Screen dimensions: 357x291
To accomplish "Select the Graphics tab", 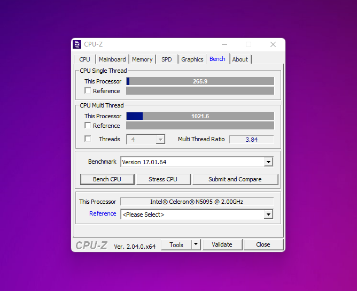I will 192,59.
